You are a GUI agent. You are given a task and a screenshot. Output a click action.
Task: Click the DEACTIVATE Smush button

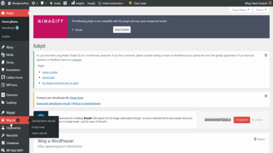point(122,30)
